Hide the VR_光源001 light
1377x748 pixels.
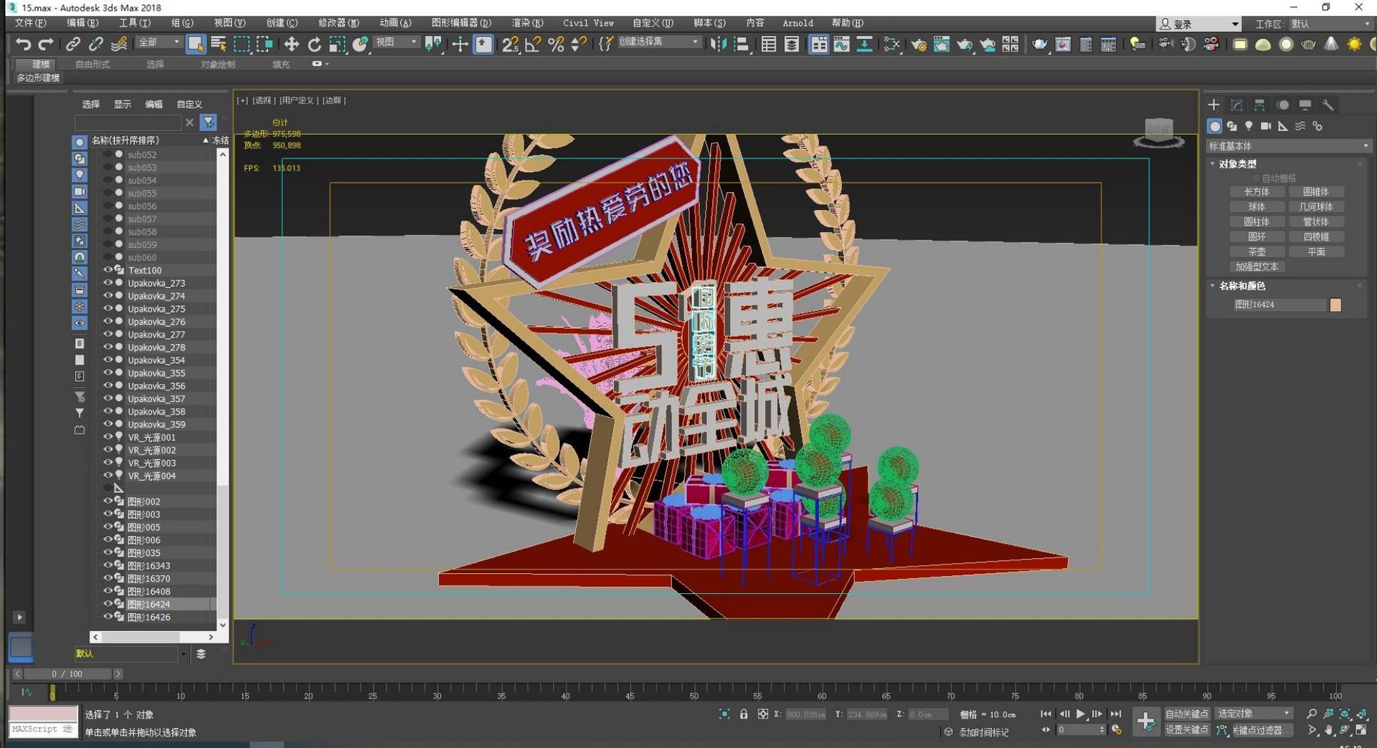[x=108, y=437]
